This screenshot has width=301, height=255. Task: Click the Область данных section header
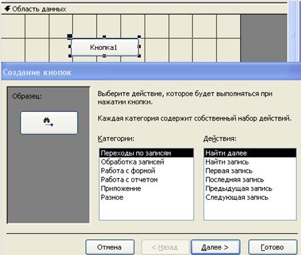click(144, 9)
